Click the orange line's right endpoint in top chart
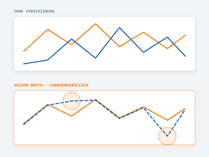The height and width of the screenshot is (157, 209). pyautogui.click(x=185, y=35)
